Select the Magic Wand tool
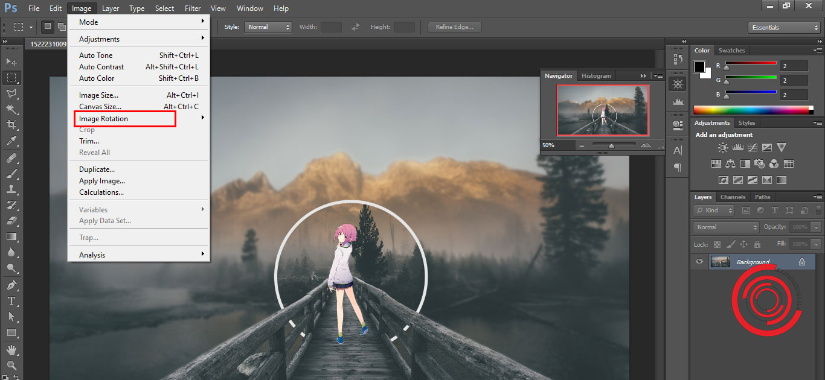This screenshot has width=825, height=380. point(11,109)
